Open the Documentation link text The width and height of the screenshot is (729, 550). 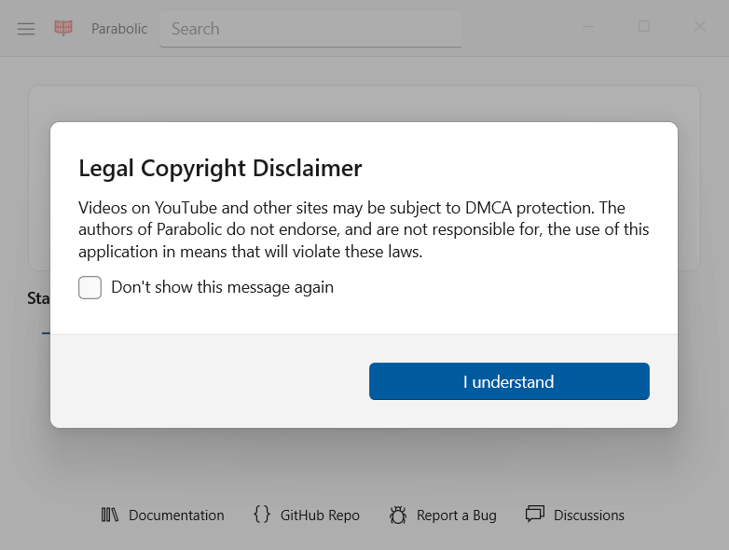[x=176, y=516]
